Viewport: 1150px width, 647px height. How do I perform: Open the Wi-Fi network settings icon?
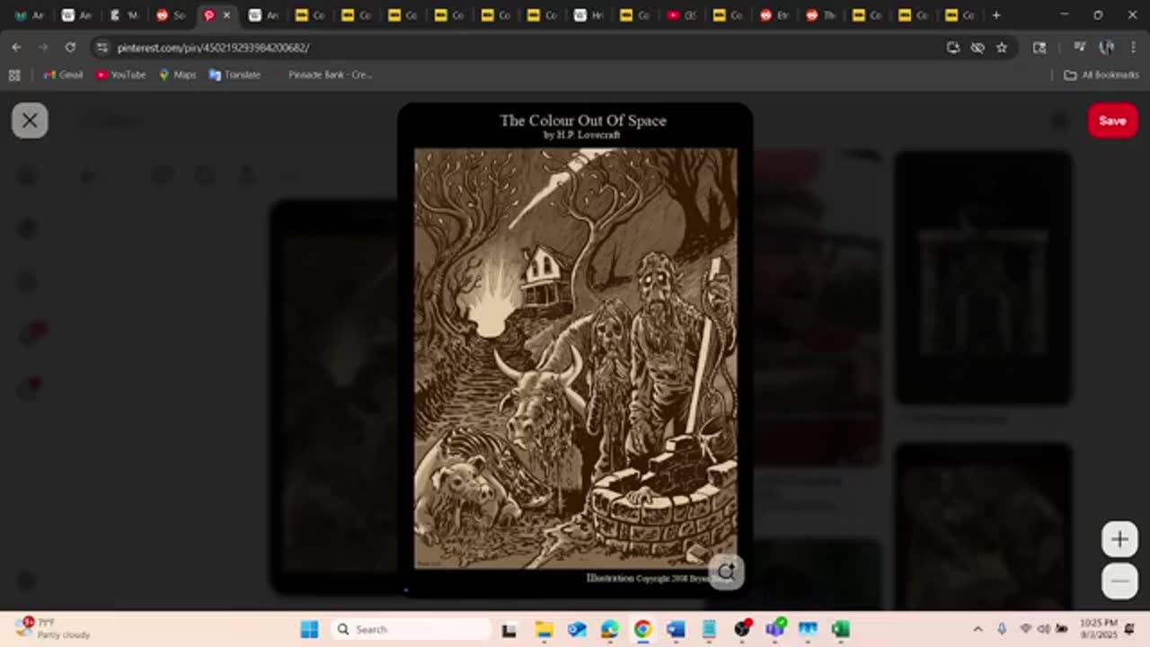[x=1026, y=629]
